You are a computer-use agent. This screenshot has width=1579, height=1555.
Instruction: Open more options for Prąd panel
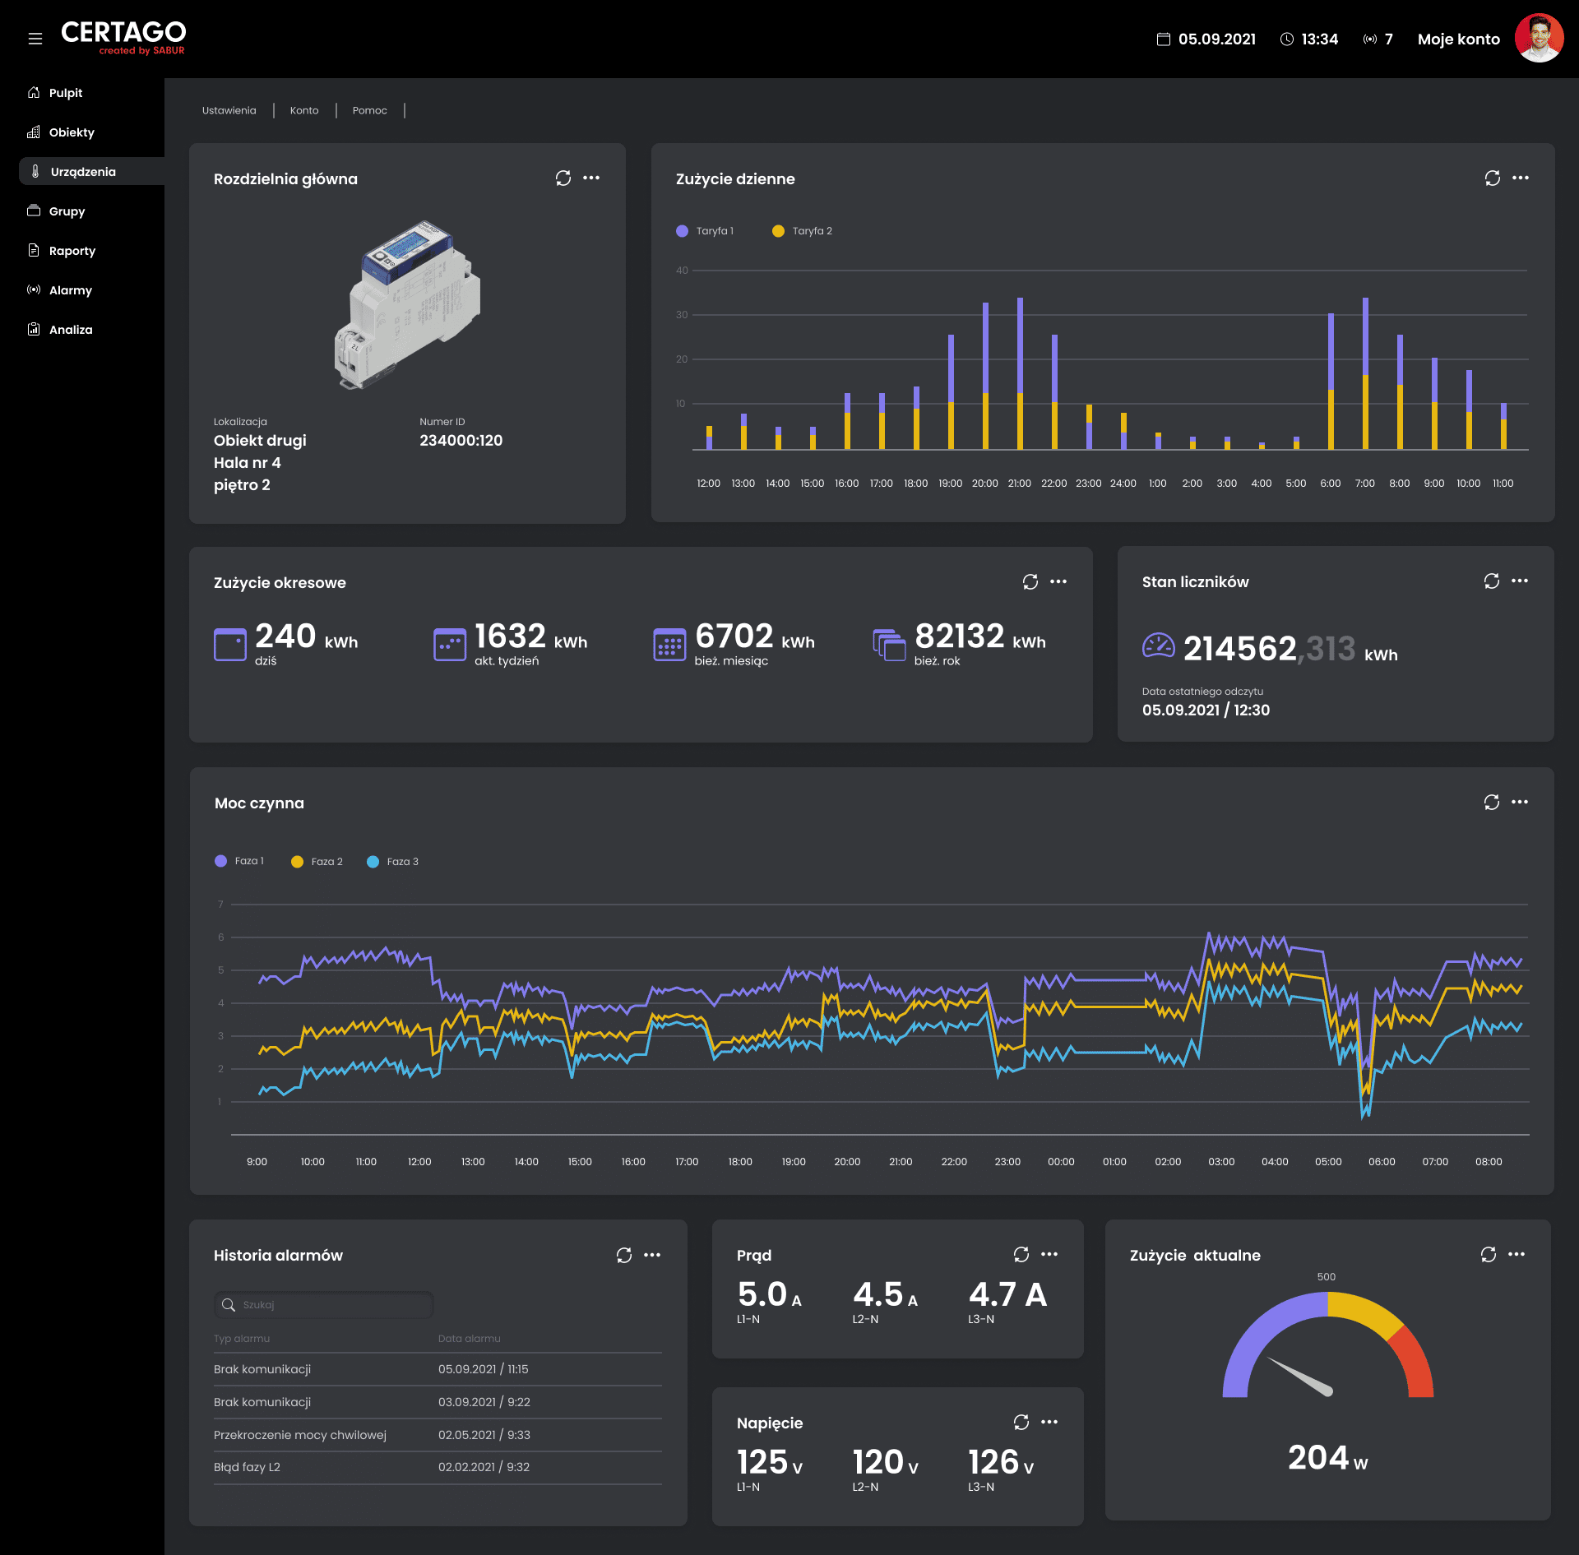point(1049,1255)
